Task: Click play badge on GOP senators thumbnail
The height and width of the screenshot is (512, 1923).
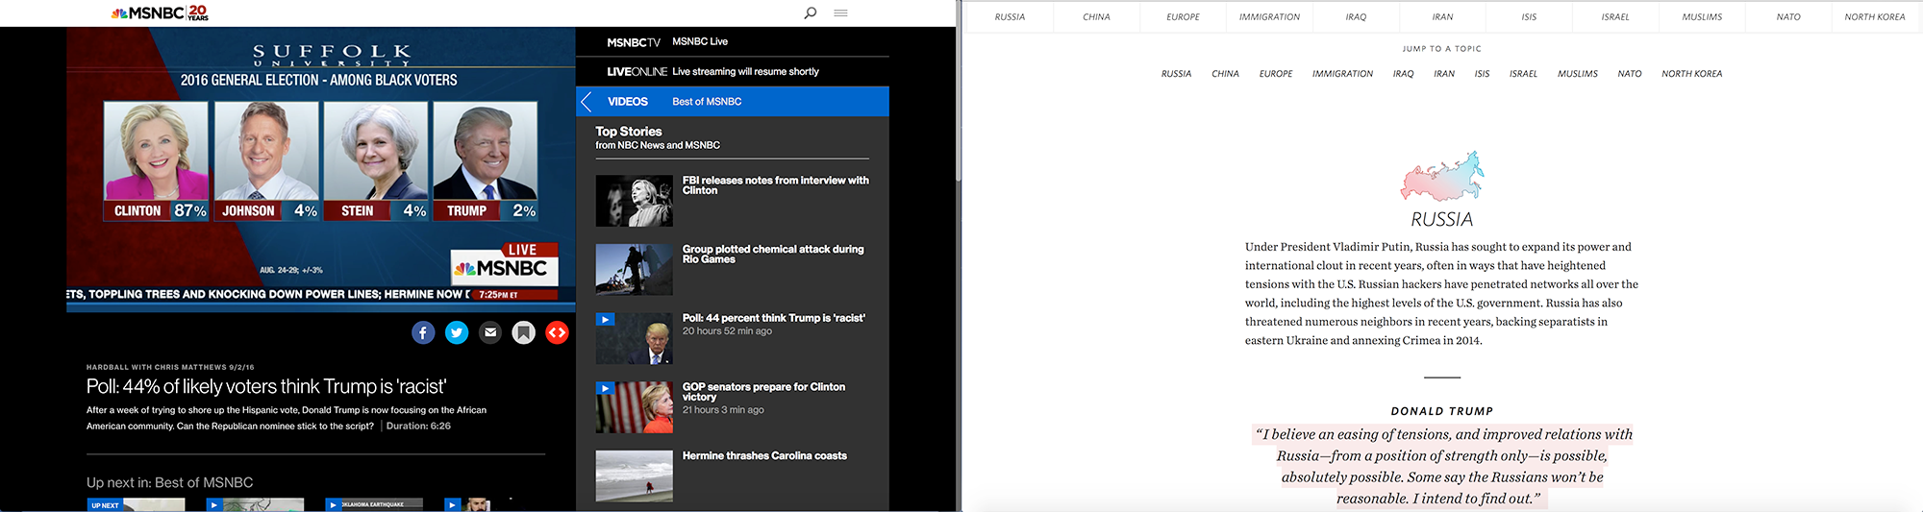Action: 605,388
